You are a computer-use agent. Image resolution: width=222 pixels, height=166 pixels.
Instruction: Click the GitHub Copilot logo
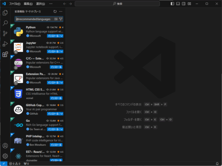coord(18,109)
